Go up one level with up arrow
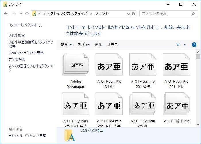 (27, 14)
